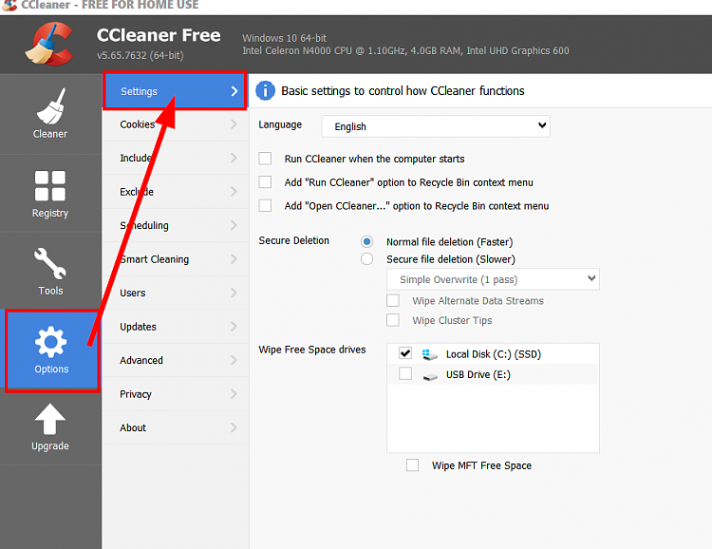Click the Cleaner sidebar label
712x549 pixels.
(x=50, y=134)
